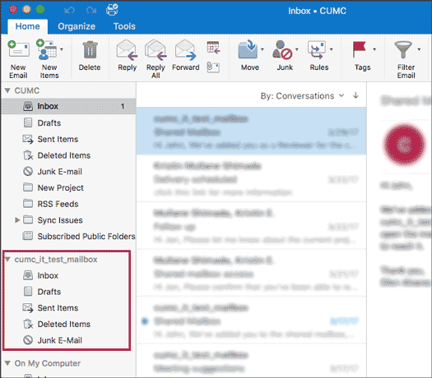The image size is (432, 378).
Task: Open the Move dropdown arrow
Action: [x=262, y=49]
